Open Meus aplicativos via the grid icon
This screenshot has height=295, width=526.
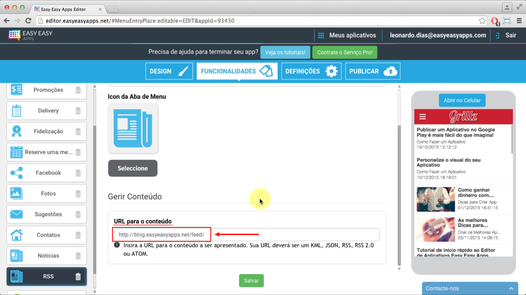point(321,35)
